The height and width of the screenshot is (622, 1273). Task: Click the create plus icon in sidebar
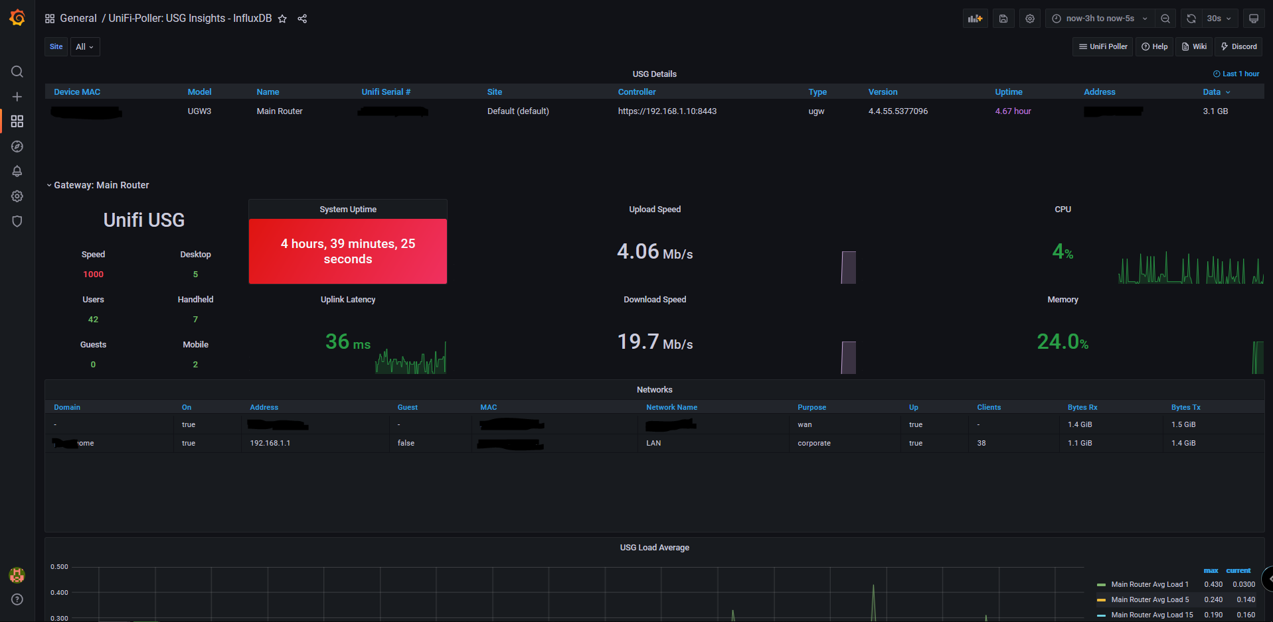pyautogui.click(x=17, y=97)
